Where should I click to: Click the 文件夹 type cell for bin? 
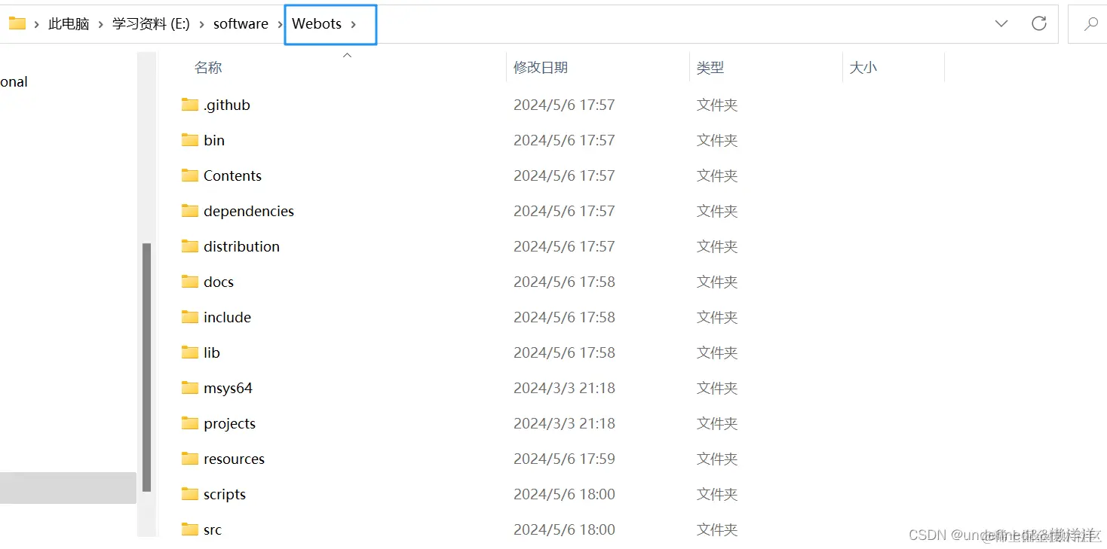717,140
